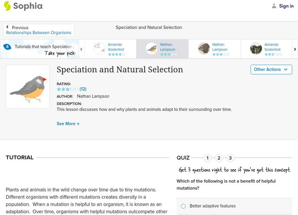Jump to quiz question 2
Image resolution: width=298 pixels, height=215 pixels.
click(x=219, y=158)
